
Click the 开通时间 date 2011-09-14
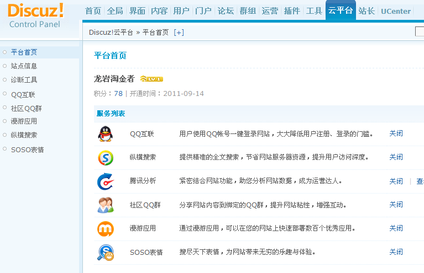pos(184,94)
